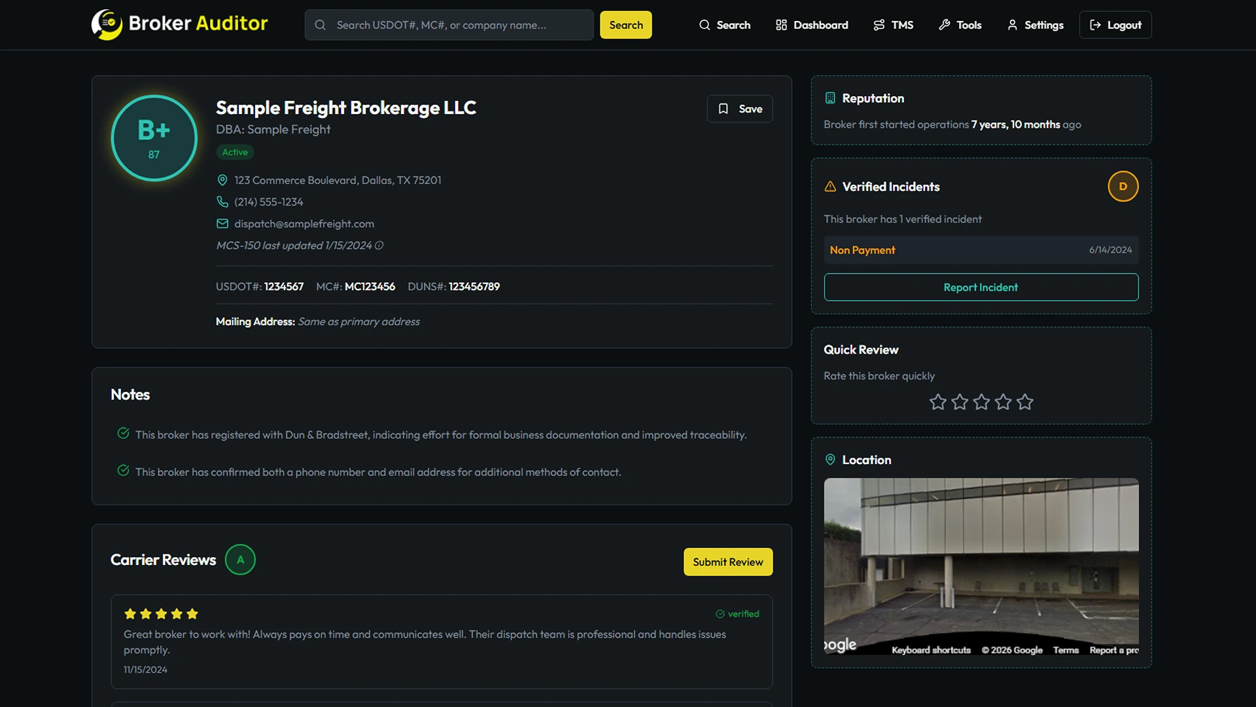Click the phone icon beside (214) 555-1234
Viewport: 1256px width, 707px height.
tap(222, 202)
